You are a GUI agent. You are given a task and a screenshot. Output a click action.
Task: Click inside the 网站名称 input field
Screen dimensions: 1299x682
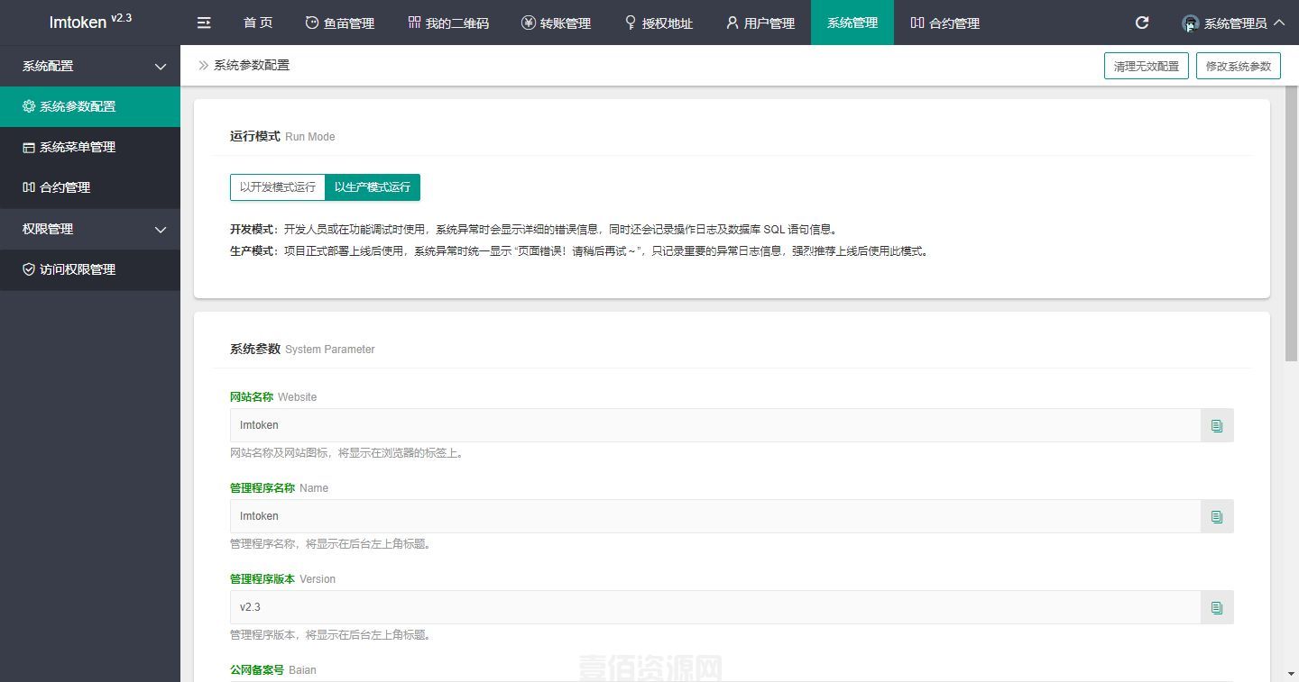pos(631,425)
